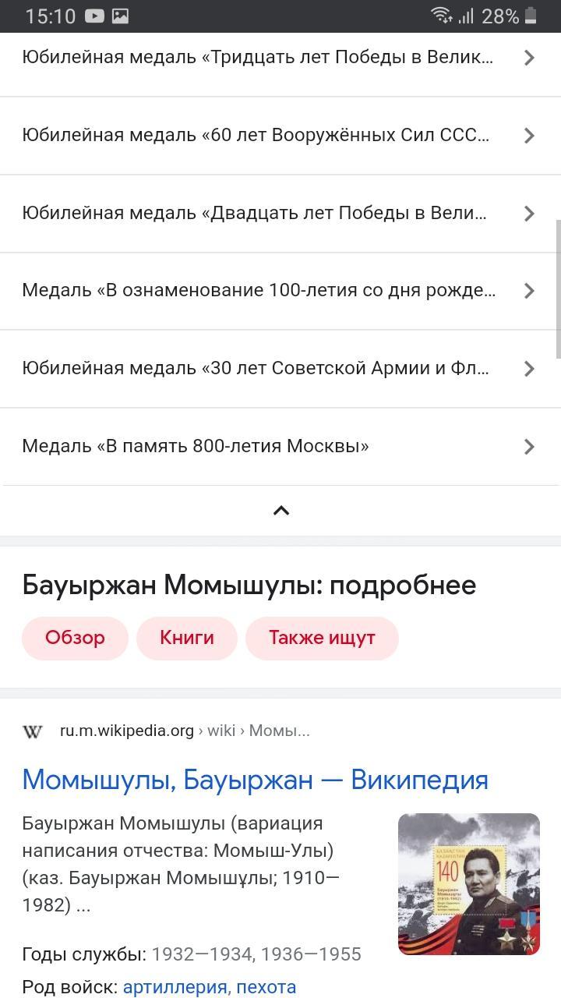
Task: Open chevron for «60 лет Вооружённых Сил» medal
Action: [x=529, y=136]
